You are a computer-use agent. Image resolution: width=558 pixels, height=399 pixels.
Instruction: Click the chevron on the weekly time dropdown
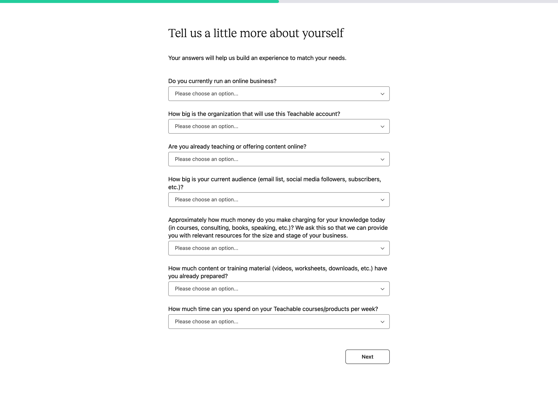[x=382, y=321]
